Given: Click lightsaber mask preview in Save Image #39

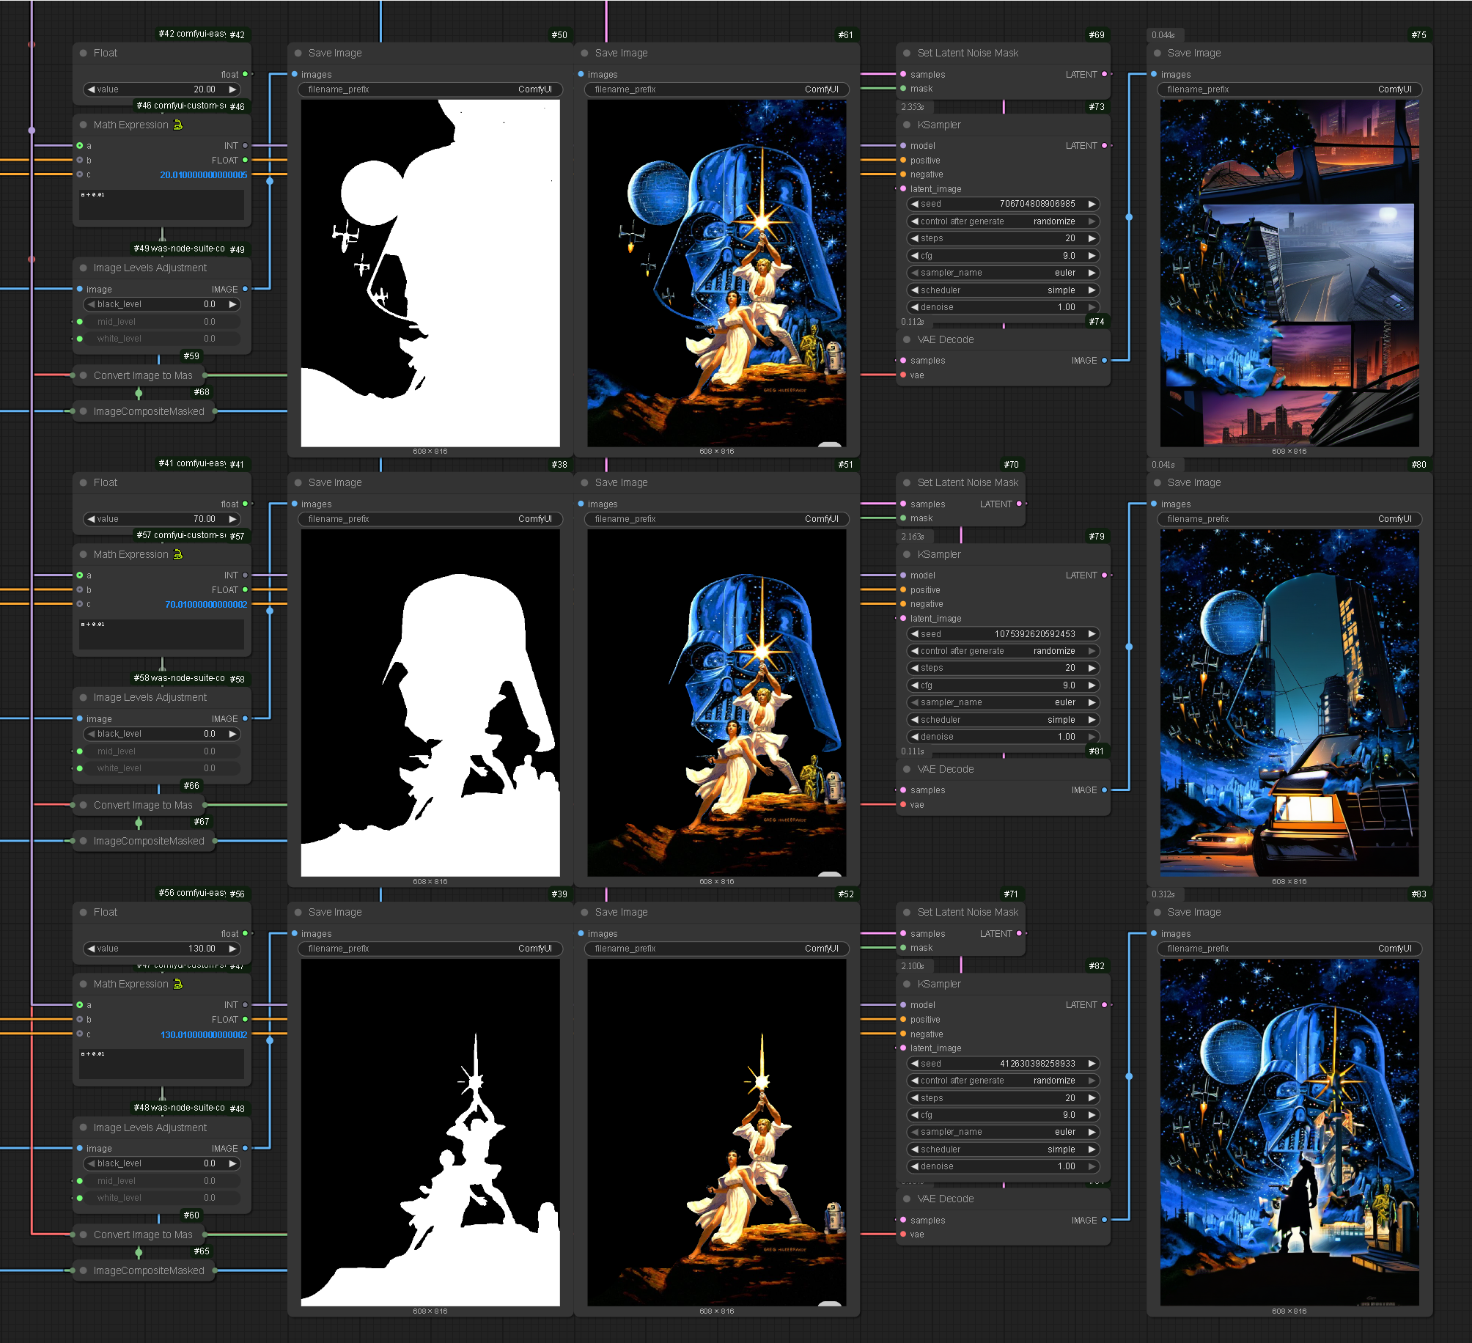Looking at the screenshot, I should [x=430, y=1133].
